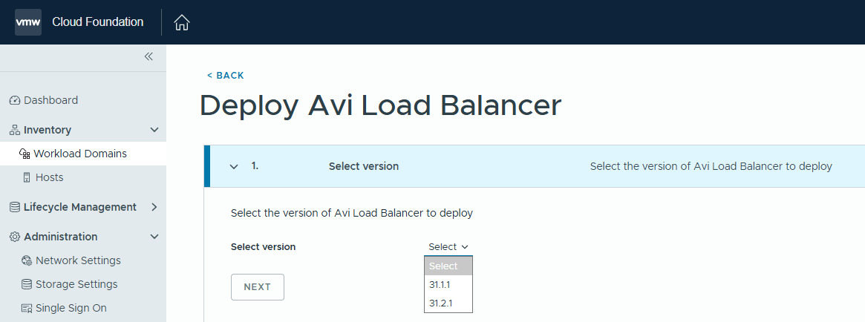This screenshot has width=865, height=322.
Task: Choose version 31.1.1 from list
Action: (448, 284)
